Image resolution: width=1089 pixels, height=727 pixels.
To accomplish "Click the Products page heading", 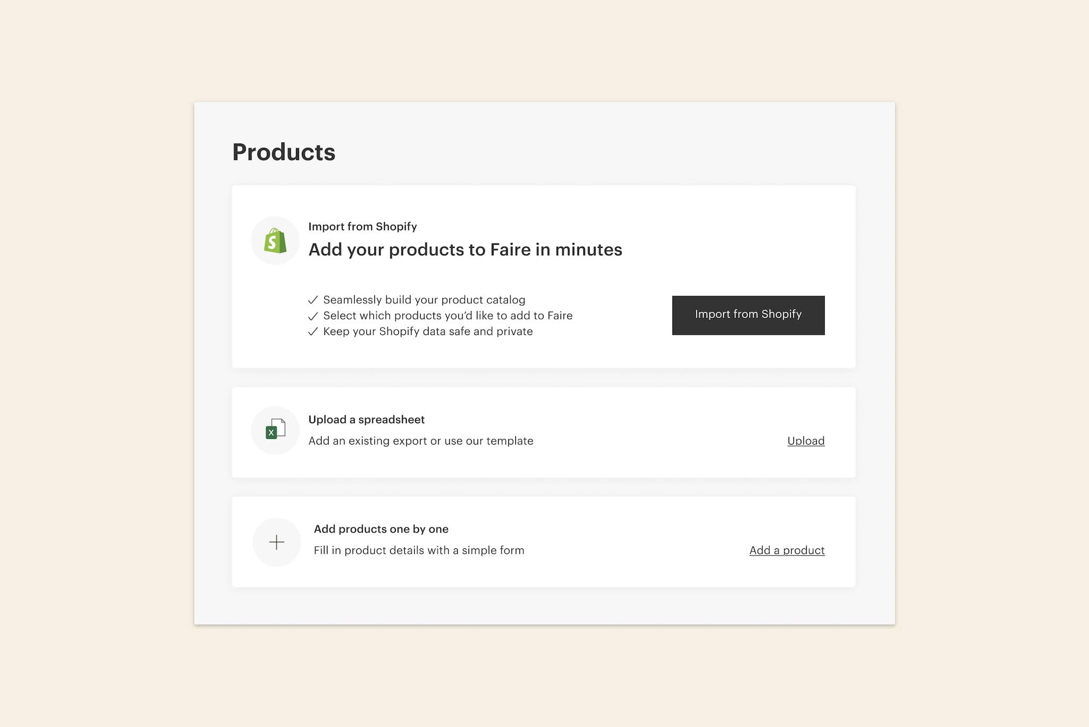I will (284, 153).
